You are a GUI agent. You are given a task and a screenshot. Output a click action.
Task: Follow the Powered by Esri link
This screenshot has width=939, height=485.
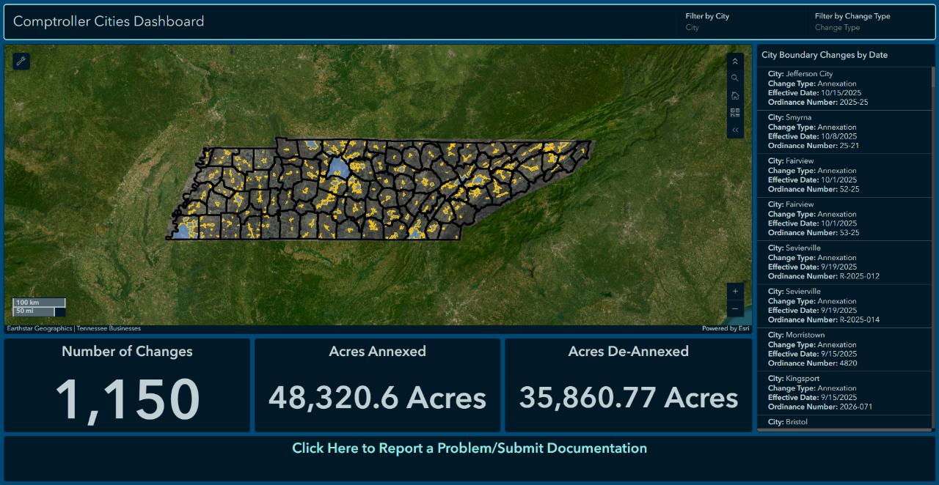click(x=726, y=328)
